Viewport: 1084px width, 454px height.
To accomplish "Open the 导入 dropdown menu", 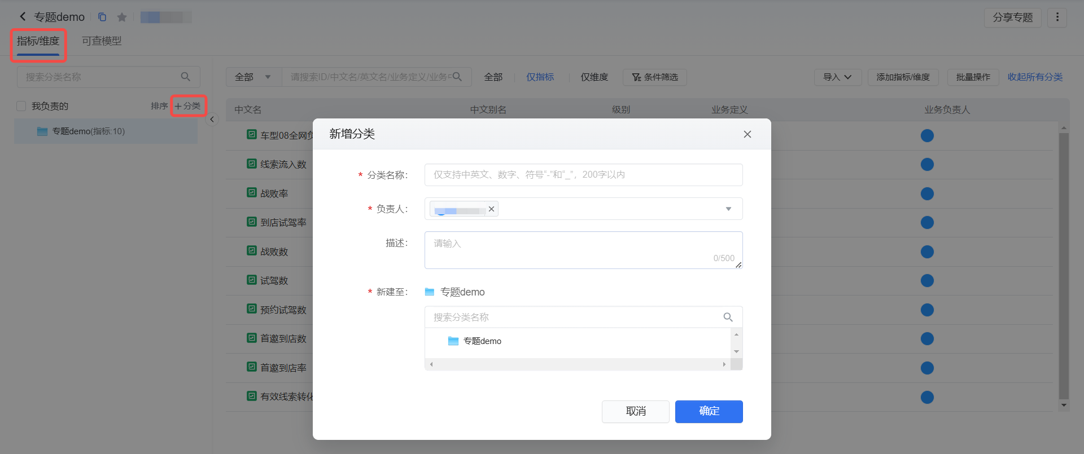I will pos(837,77).
